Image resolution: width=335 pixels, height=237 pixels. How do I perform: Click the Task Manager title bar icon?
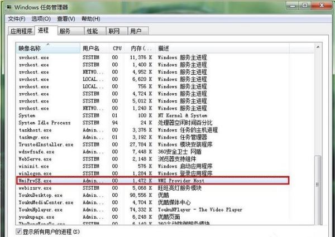9,7
